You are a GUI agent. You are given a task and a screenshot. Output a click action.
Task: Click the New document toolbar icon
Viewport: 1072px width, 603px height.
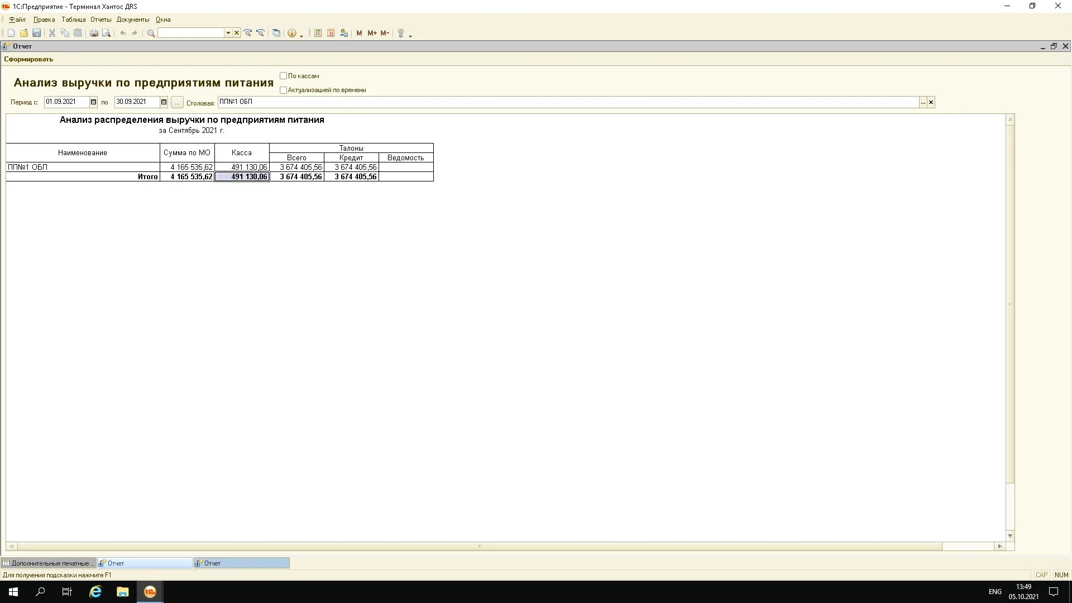point(11,33)
